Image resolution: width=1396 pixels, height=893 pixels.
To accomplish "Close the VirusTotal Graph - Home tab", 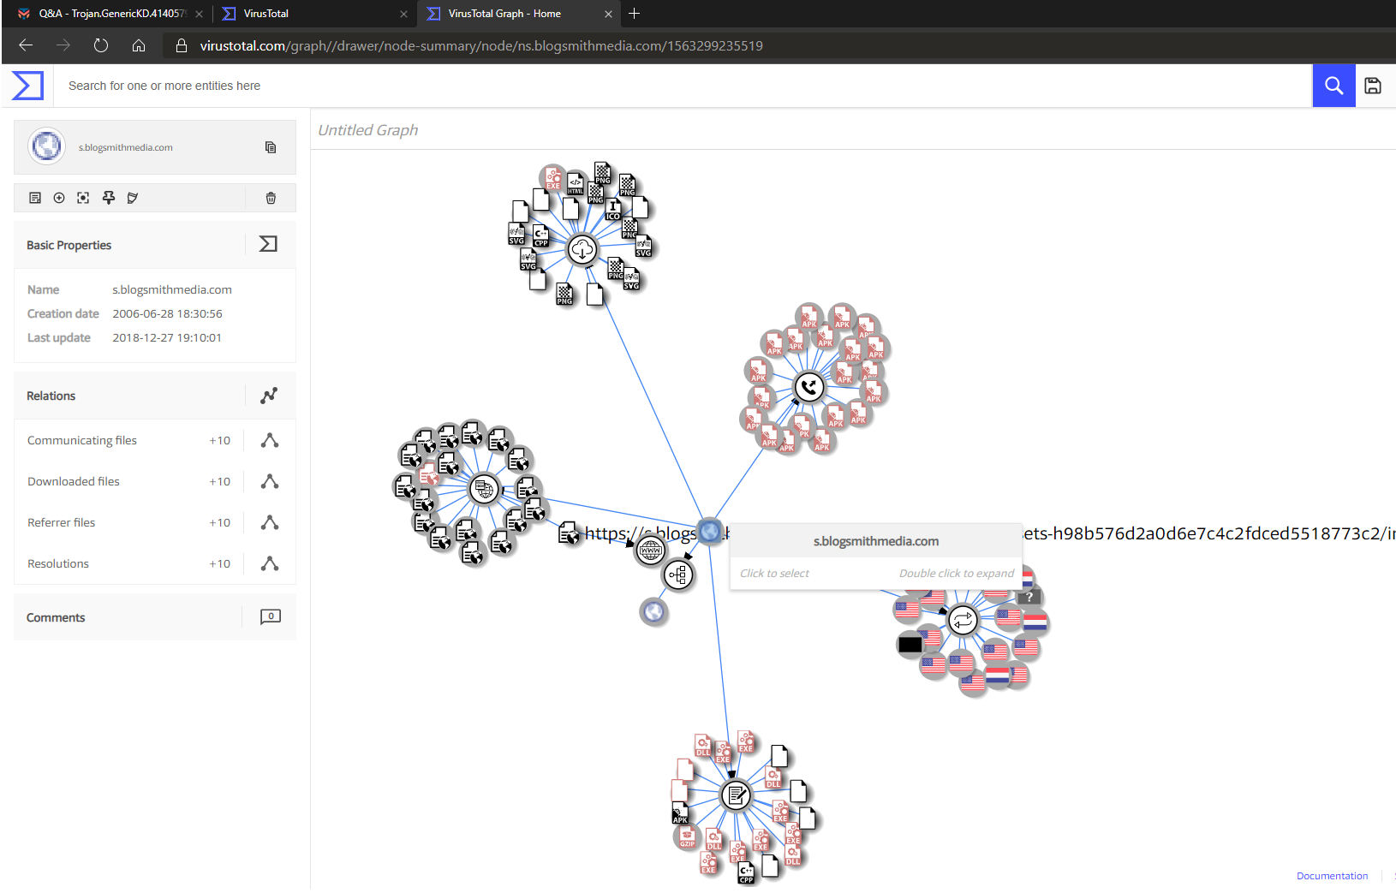I will pos(608,14).
